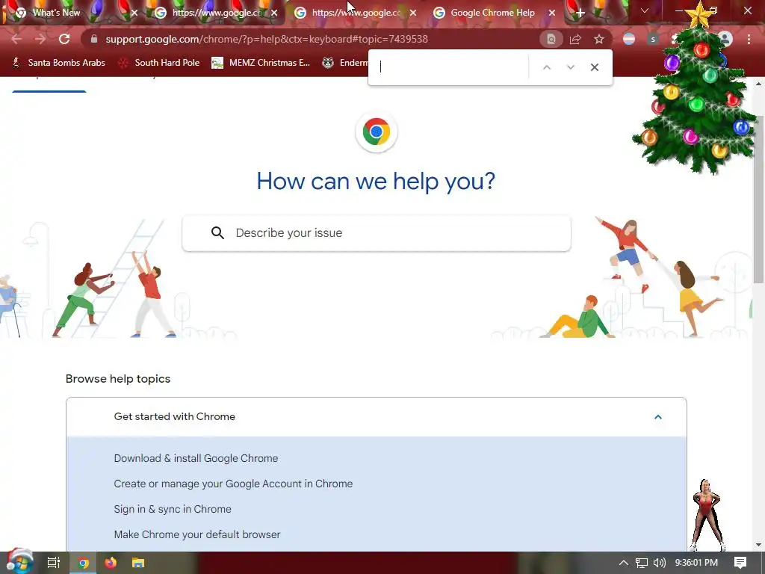The width and height of the screenshot is (765, 574).
Task: Open the notification action center
Action: [x=740, y=563]
